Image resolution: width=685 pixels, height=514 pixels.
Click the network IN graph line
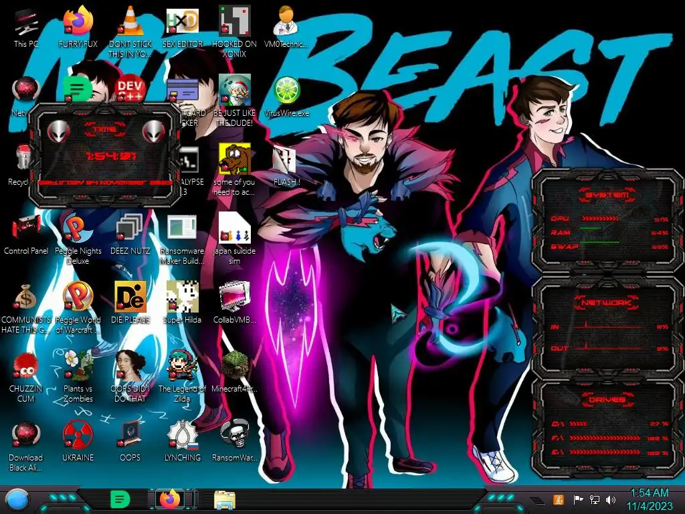pos(609,326)
